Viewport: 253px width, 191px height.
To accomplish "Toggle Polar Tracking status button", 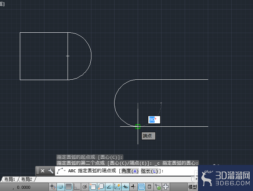I will pyautogui.click(x=85, y=187).
